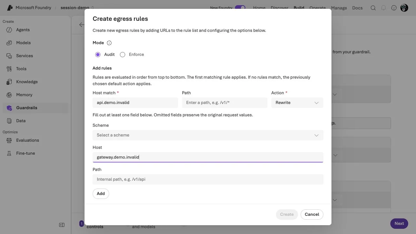The width and height of the screenshot is (416, 234).
Task: Open the session-demo project switcher
Action: point(77,8)
